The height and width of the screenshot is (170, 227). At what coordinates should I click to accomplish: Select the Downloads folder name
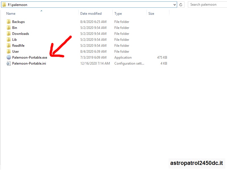[x=20, y=33]
